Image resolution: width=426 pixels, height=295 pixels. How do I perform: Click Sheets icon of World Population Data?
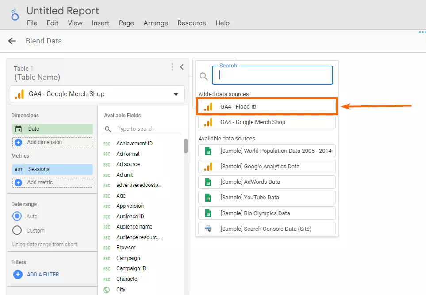point(208,151)
